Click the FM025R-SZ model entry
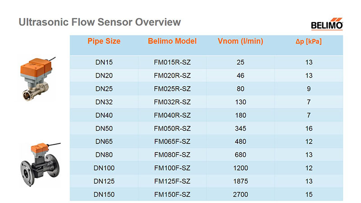 point(172,89)
